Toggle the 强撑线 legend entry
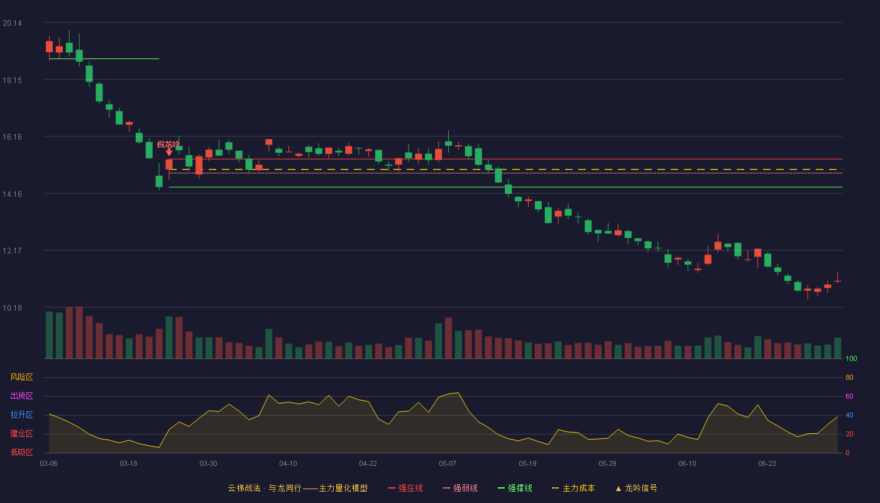The height and width of the screenshot is (503, 880). (x=515, y=488)
